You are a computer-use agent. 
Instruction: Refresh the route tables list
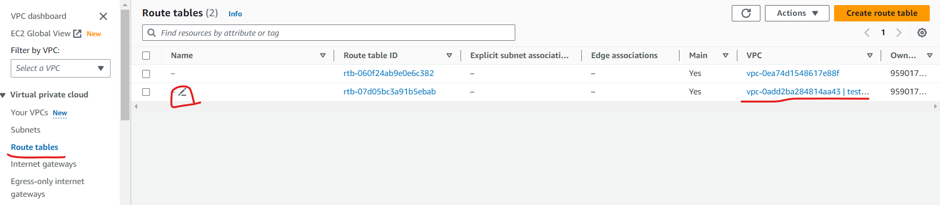coord(746,13)
